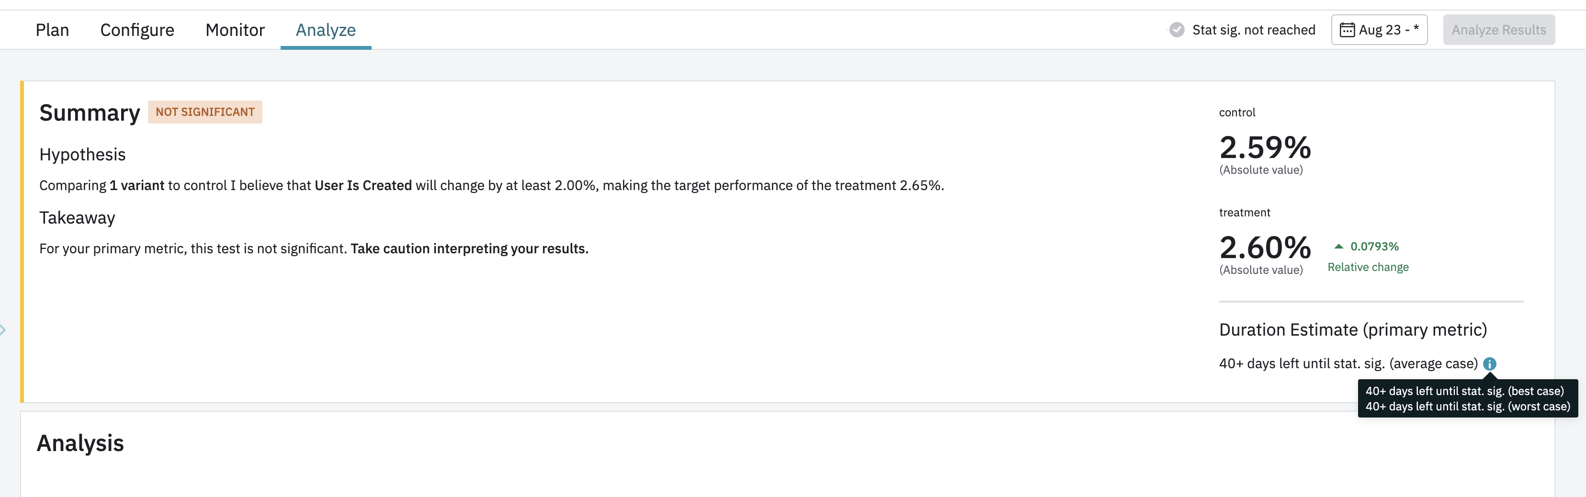Click the Analysis section heading
This screenshot has width=1586, height=497.
tap(80, 443)
